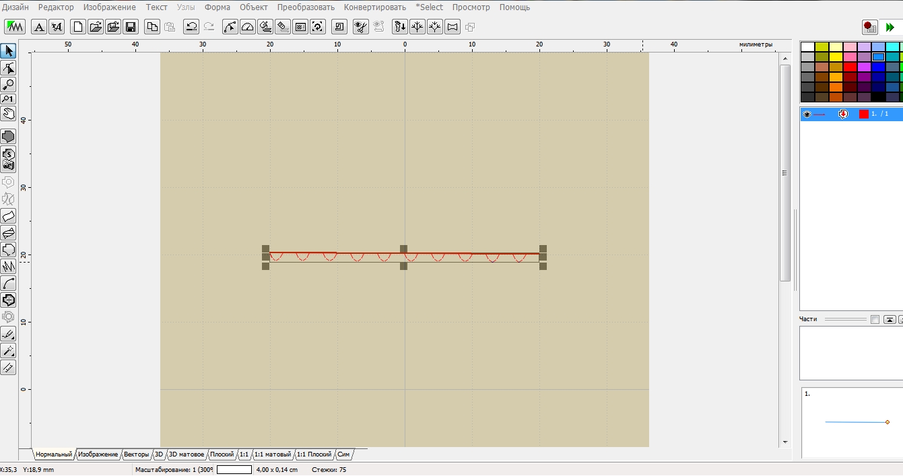Click the Undo arrow icon
This screenshot has width=903, height=476.
pyautogui.click(x=191, y=27)
